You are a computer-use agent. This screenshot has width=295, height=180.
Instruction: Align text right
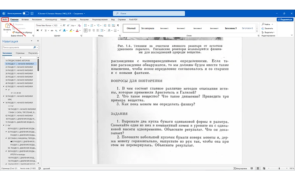94,30
